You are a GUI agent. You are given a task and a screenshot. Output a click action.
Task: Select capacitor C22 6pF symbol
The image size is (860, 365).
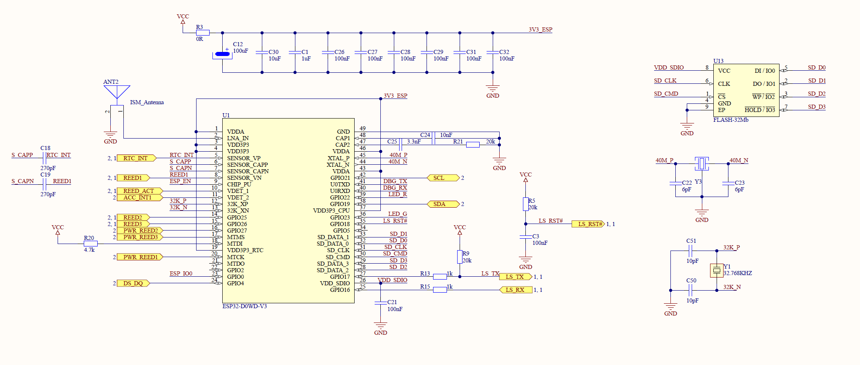click(675, 184)
